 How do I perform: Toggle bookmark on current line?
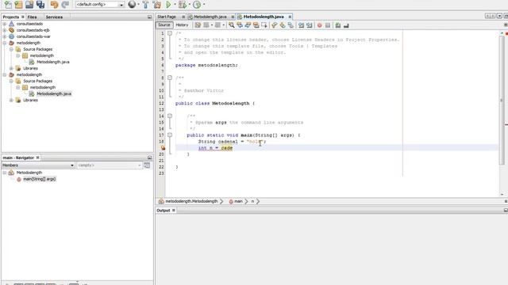coord(291,25)
